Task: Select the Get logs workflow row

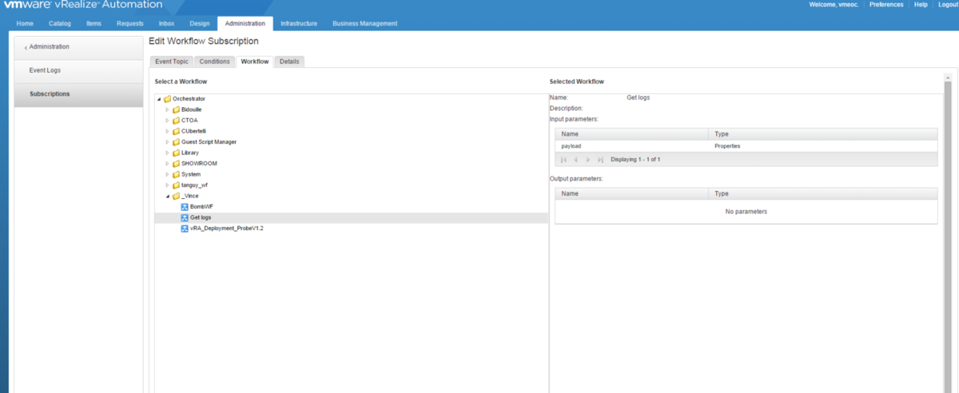Action: click(352, 217)
